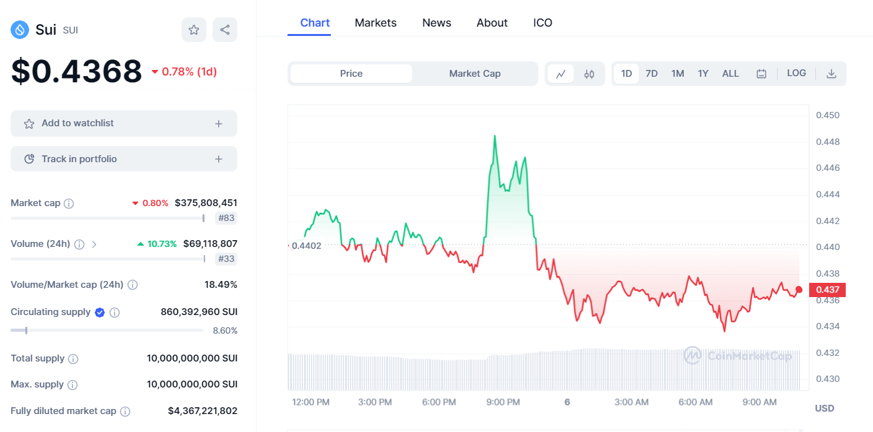Click the 860,392,960 SUI supply value

click(x=199, y=312)
